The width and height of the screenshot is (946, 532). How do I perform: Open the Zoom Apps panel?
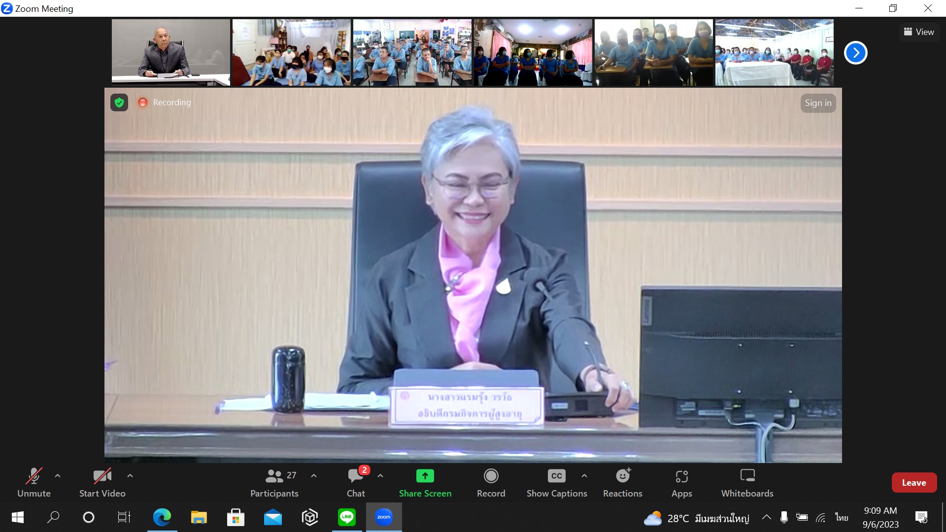tap(681, 483)
